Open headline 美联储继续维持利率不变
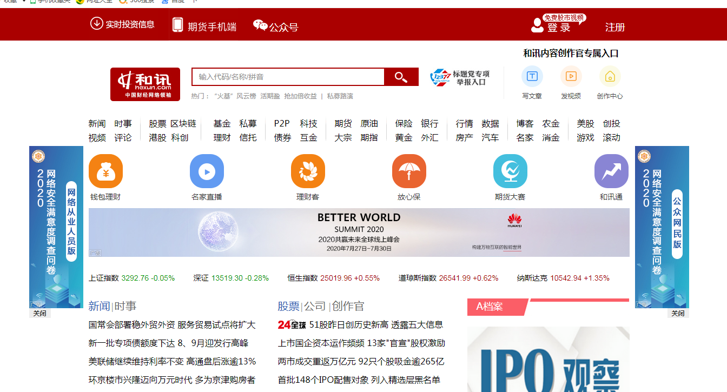 click(172, 361)
